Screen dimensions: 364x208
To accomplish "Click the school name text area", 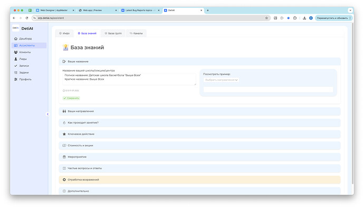I will [129, 79].
